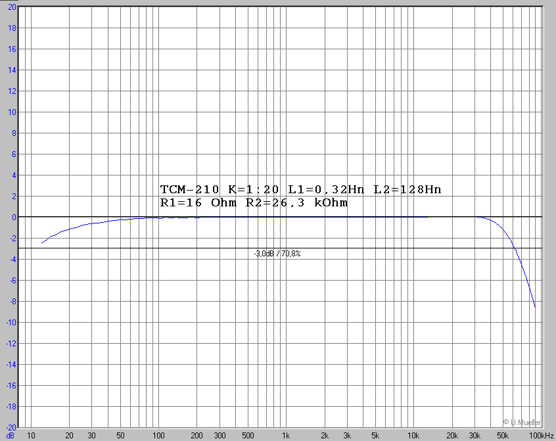This screenshot has height=441, width=556.
Task: Click the 8 label on the dB axis
Action: [14, 133]
